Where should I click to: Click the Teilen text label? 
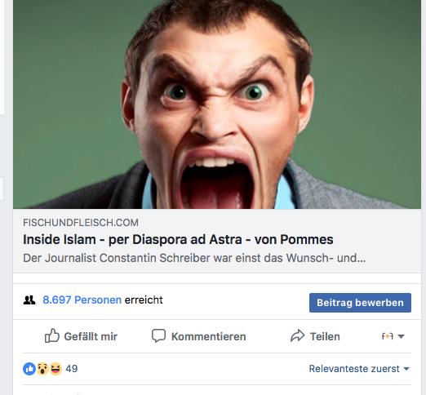tap(325, 337)
